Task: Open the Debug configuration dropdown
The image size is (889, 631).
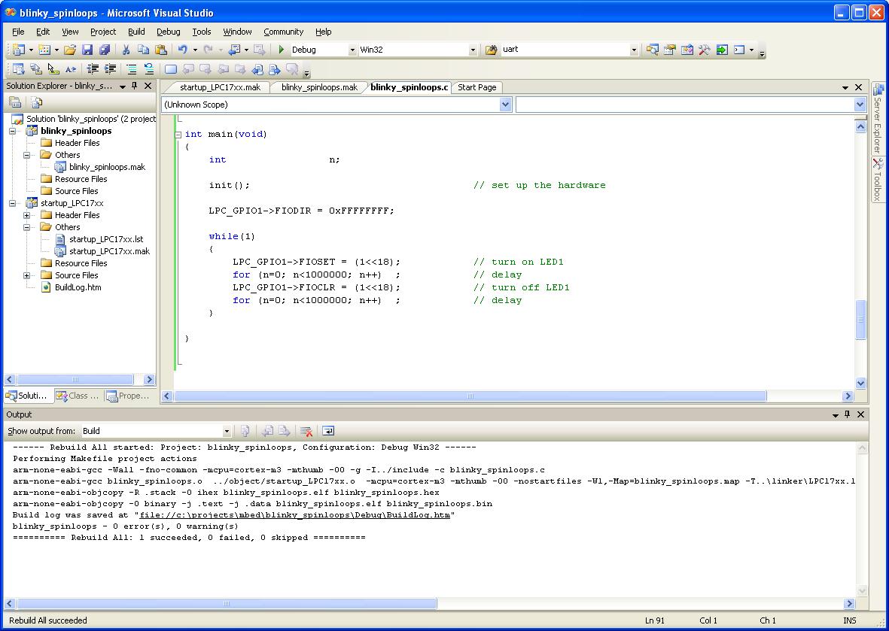Action: point(352,50)
